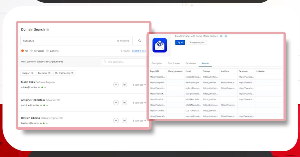Click the Twitter column header
Screen dimensions: 300x157
[x=206, y=71]
